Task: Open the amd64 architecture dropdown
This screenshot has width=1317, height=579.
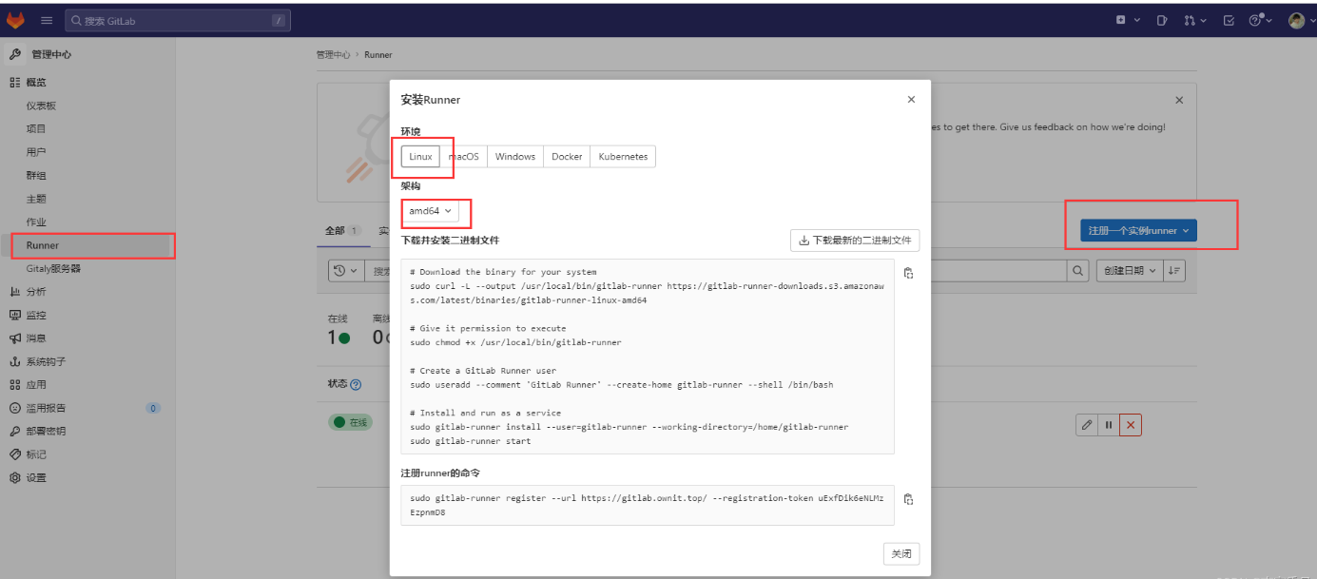Action: coord(430,210)
